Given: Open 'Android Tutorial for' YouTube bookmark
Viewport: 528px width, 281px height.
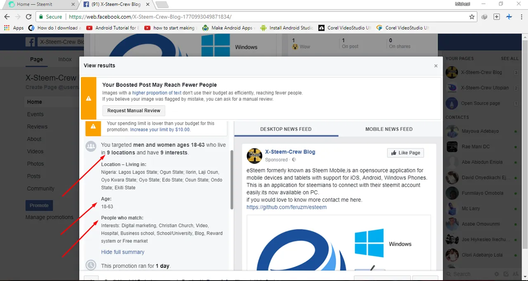Looking at the screenshot, I should [x=113, y=28].
